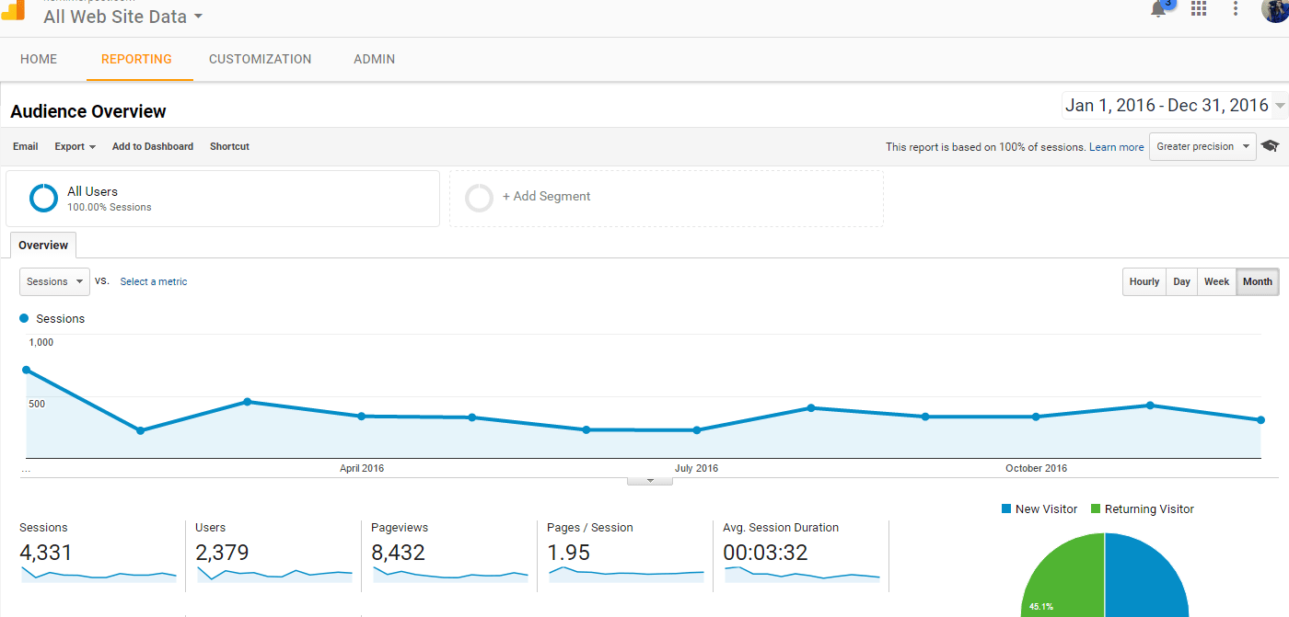
Task: Open the Google apps grid icon
Action: 1199,8
